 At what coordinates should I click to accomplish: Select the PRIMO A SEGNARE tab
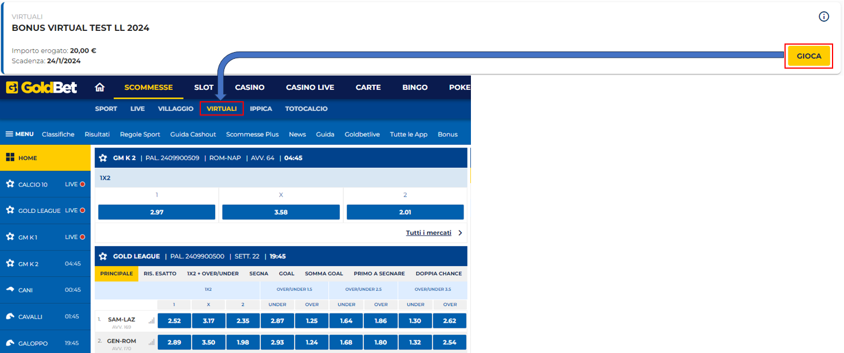click(x=379, y=273)
